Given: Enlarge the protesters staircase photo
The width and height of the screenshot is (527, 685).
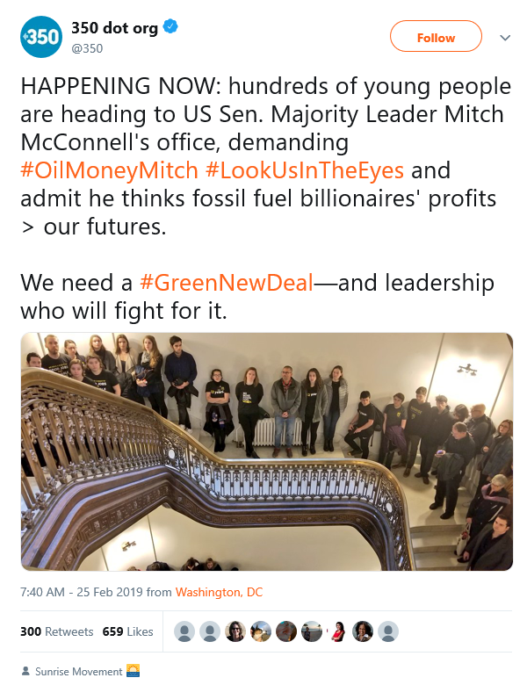Looking at the screenshot, I should point(266,451).
